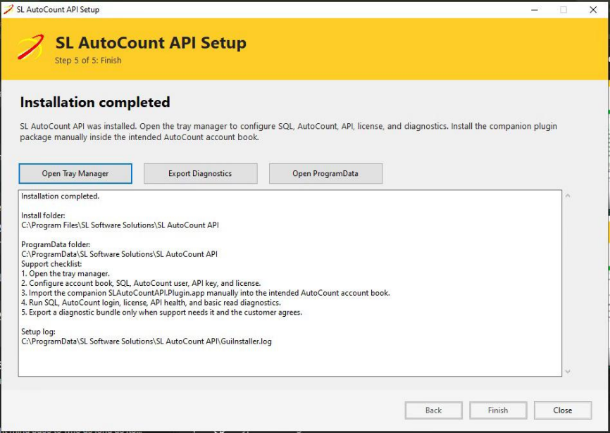
Task: Click the SL AutoCount icon in title bar
Action: pos(8,9)
